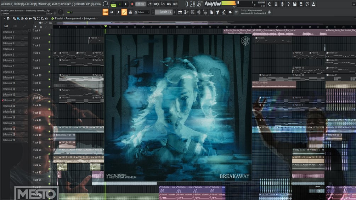Select the playback speaker tool

(46, 18)
